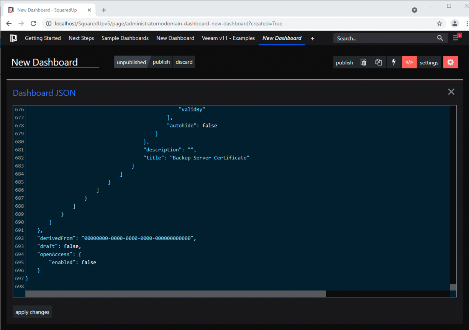Viewport: 469px width, 330px height.
Task: Click the all-zeros GUID value
Action: click(x=137, y=238)
